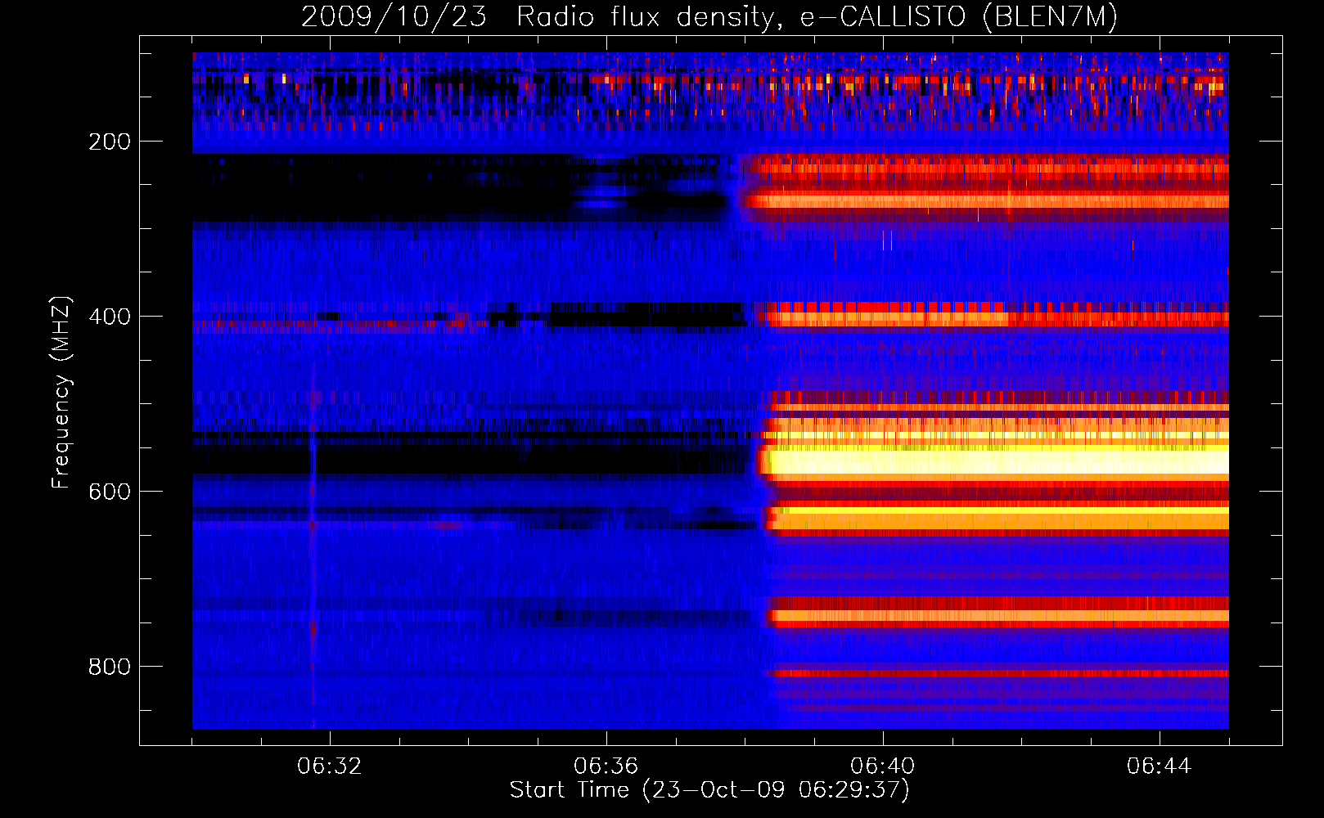1324x818 pixels.
Task: Click the 800 frequency tick label
Action: click(x=110, y=667)
